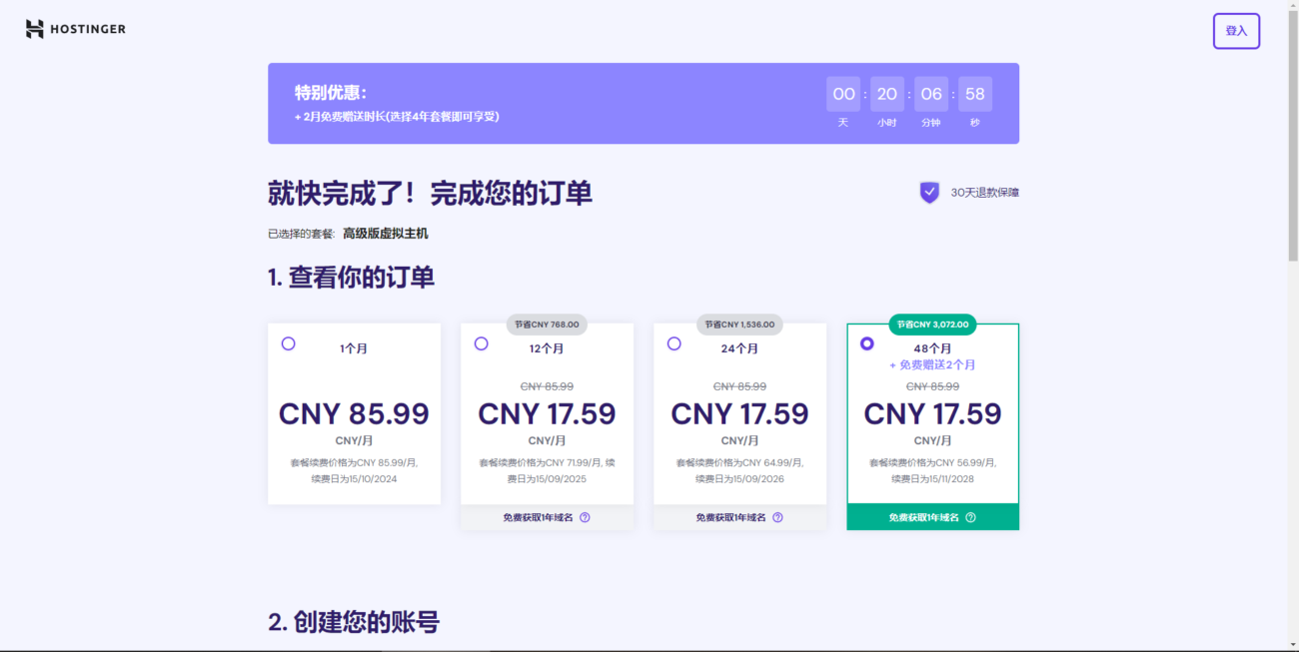Select the 24个月 plan radio button
Image resolution: width=1299 pixels, height=652 pixels.
coord(673,343)
